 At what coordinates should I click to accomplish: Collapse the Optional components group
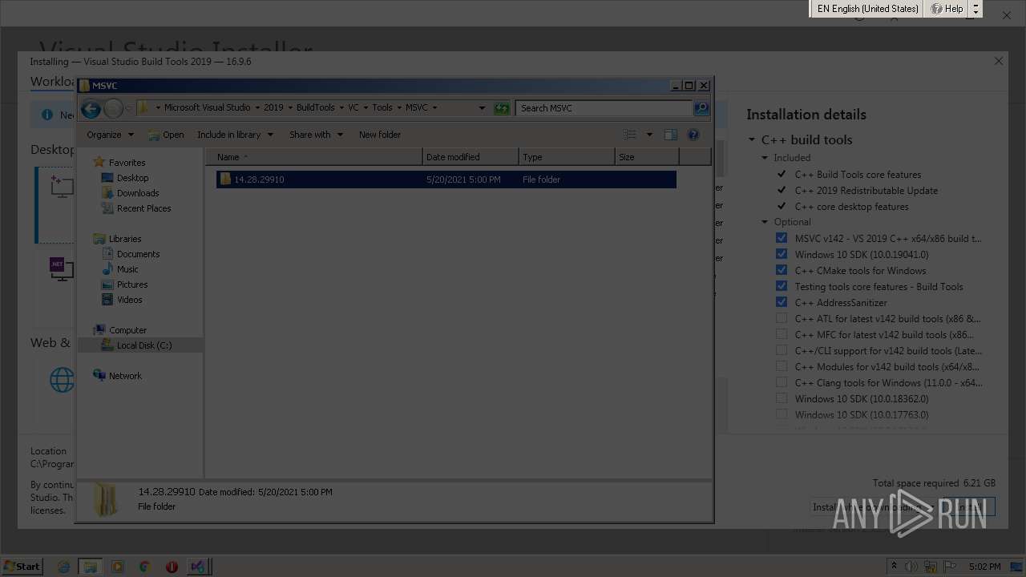[x=765, y=222]
